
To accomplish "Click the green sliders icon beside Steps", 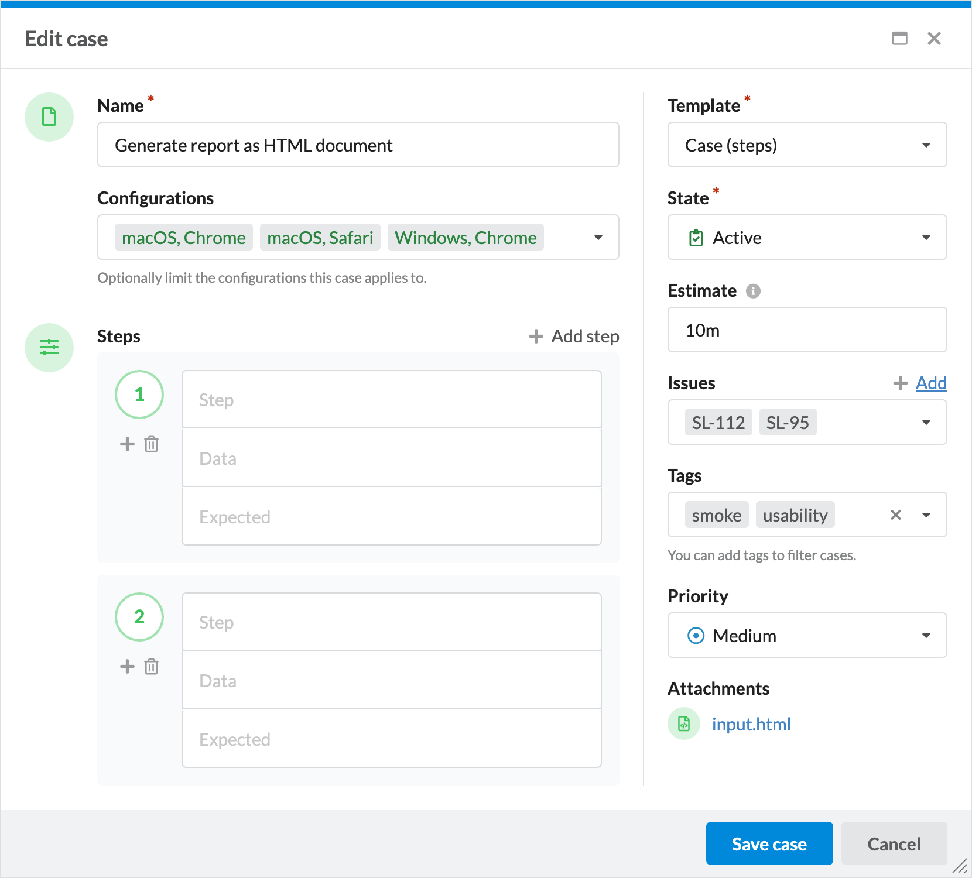I will tap(49, 348).
